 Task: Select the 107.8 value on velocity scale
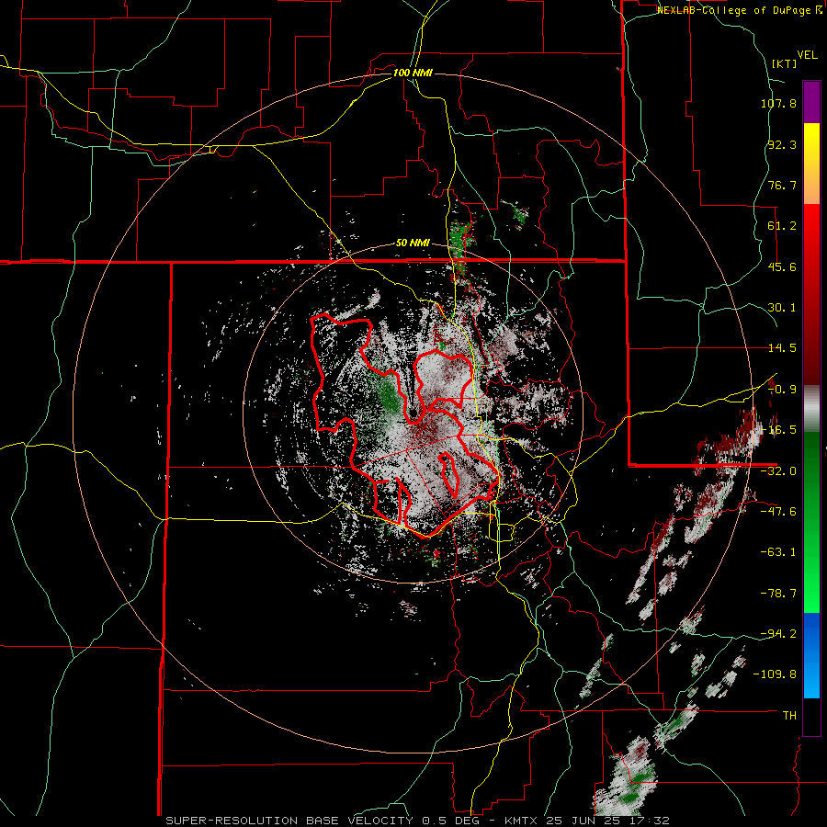coord(778,103)
